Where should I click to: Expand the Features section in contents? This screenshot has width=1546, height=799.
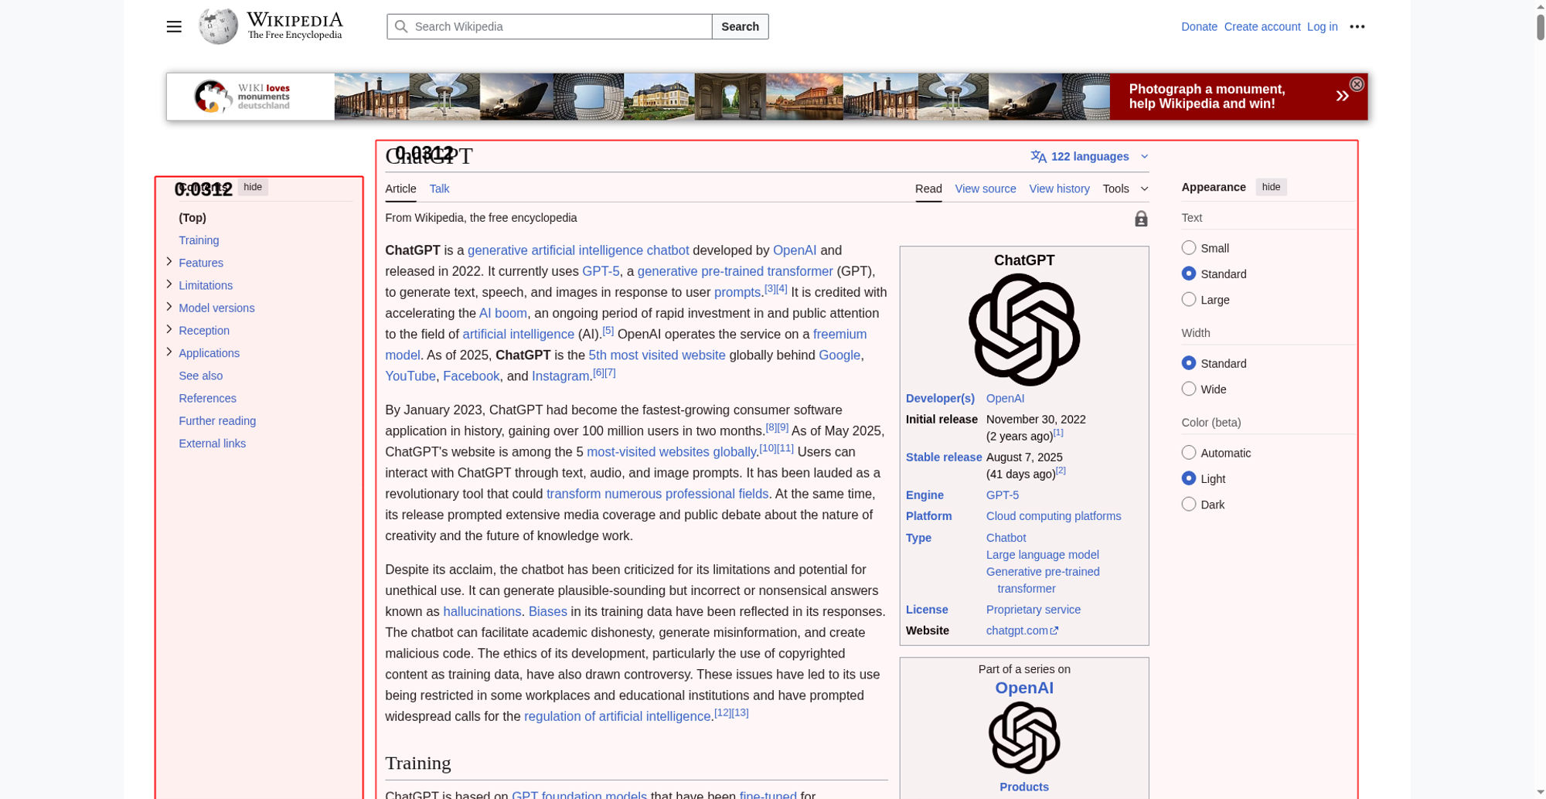[169, 262]
